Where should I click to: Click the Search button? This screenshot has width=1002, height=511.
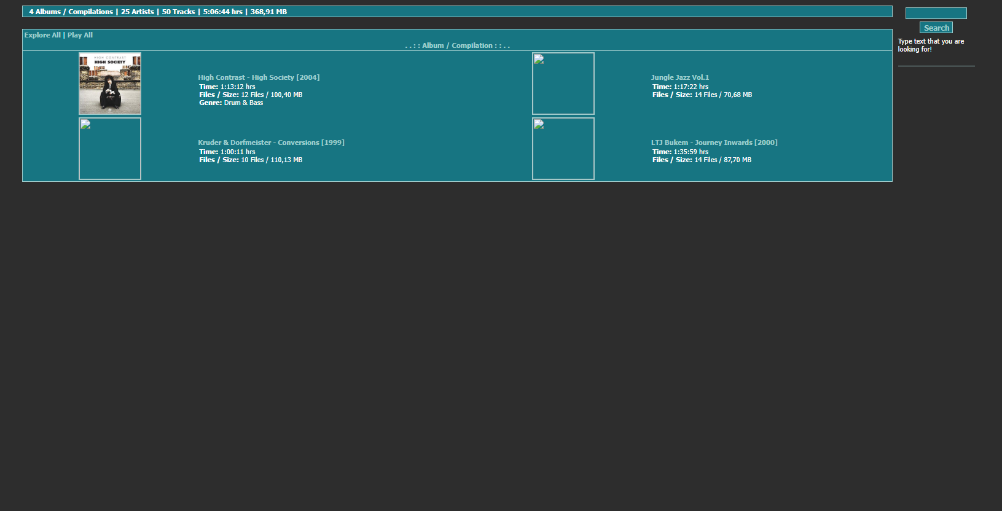[936, 28]
